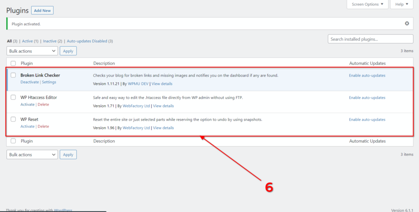This screenshot has height=212, width=419.
Task: Open the bottom Bulk actions dropdown
Action: 32,154
